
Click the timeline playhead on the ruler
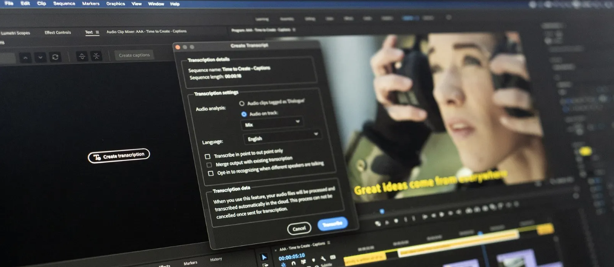point(480,233)
